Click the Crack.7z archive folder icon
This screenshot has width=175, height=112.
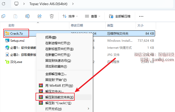7,33
